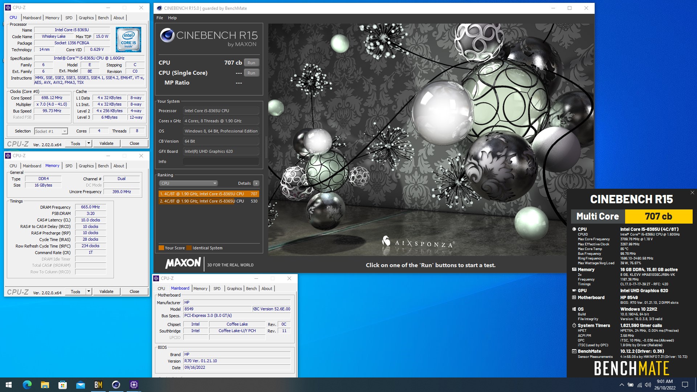
Task: Switch to CPU-Z taskbar icon
Action: coord(134,385)
